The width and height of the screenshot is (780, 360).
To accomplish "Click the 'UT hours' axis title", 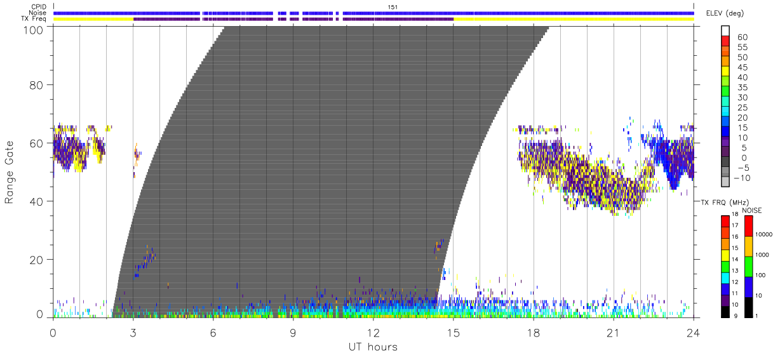I will coord(373,347).
